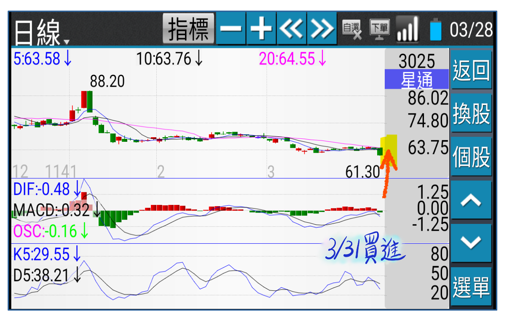Open the 下單 order placement icon
Screen dimensions: 520x335
[x=380, y=29]
